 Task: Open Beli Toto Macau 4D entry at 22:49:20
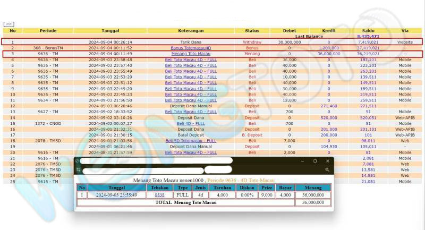point(191,89)
